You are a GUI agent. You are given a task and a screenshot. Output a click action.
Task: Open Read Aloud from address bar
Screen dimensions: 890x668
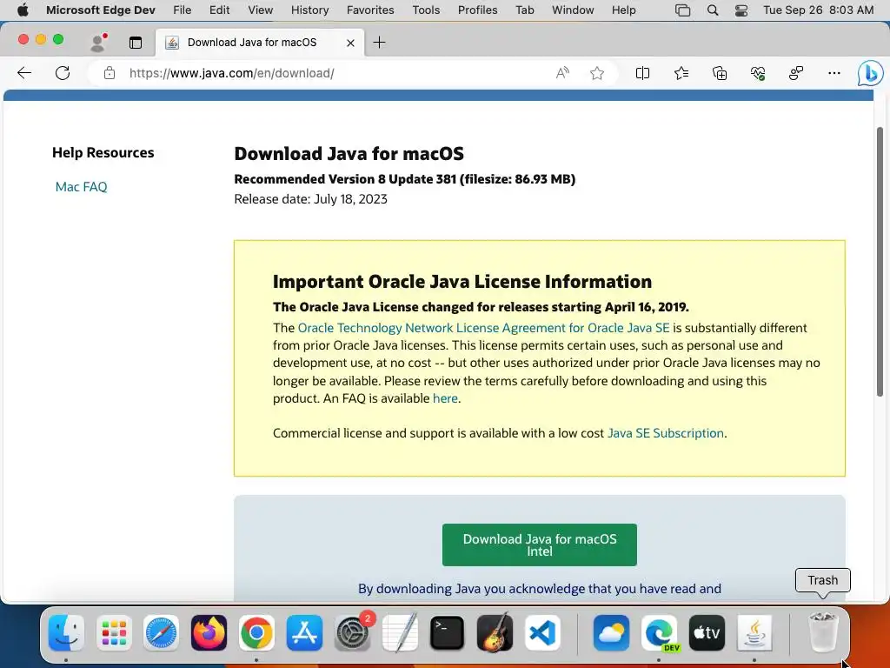[562, 73]
